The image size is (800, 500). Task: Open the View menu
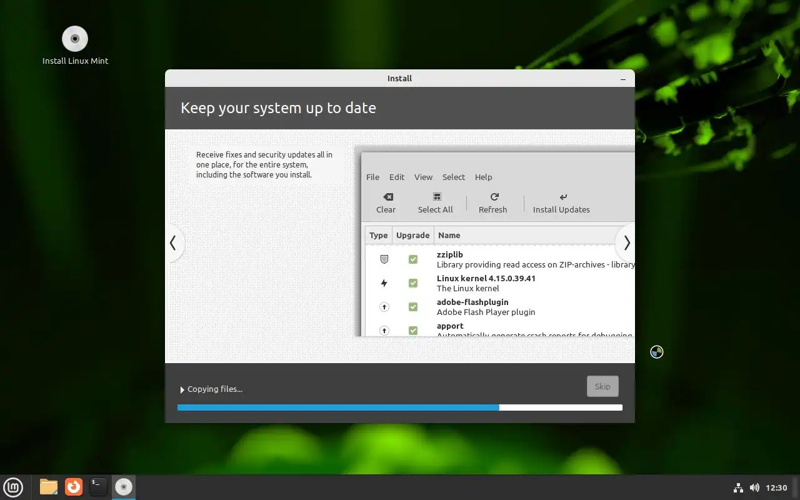pyautogui.click(x=423, y=177)
